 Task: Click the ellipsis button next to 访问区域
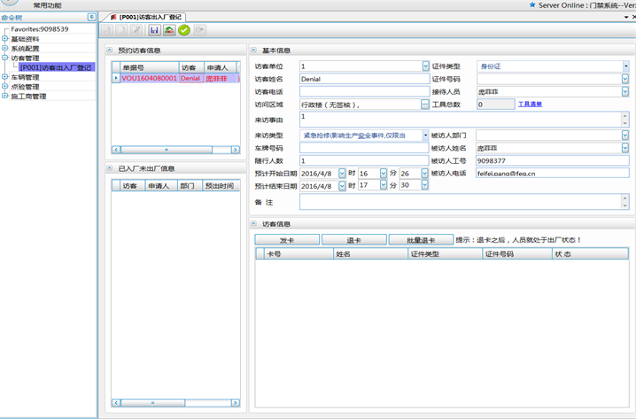click(x=424, y=105)
